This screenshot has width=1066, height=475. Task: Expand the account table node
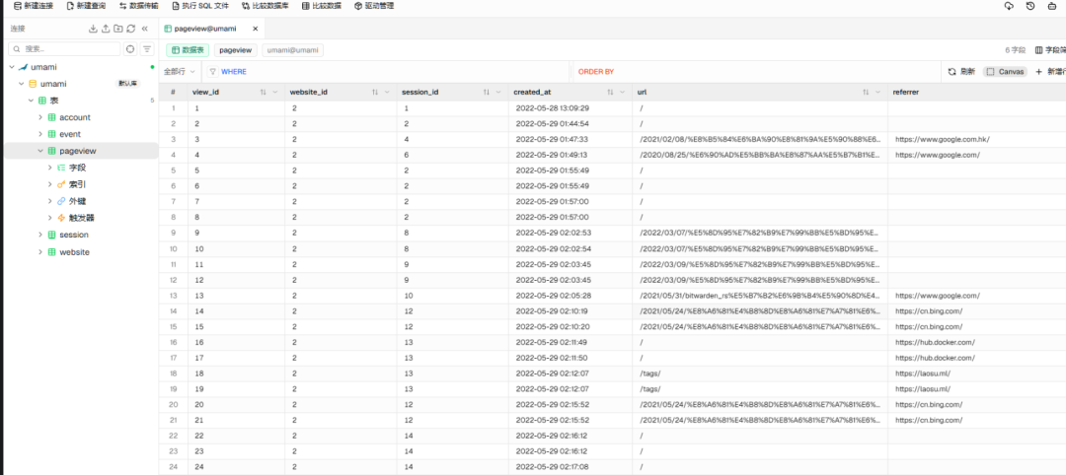click(x=40, y=117)
